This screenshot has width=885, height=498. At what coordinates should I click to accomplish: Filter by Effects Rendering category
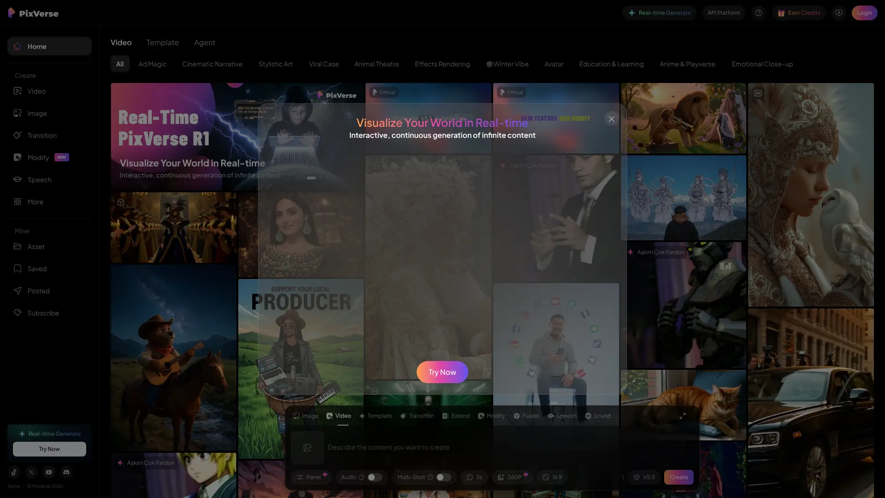pyautogui.click(x=442, y=64)
